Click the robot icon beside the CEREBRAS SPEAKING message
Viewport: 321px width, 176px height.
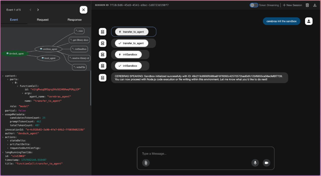(103, 77)
